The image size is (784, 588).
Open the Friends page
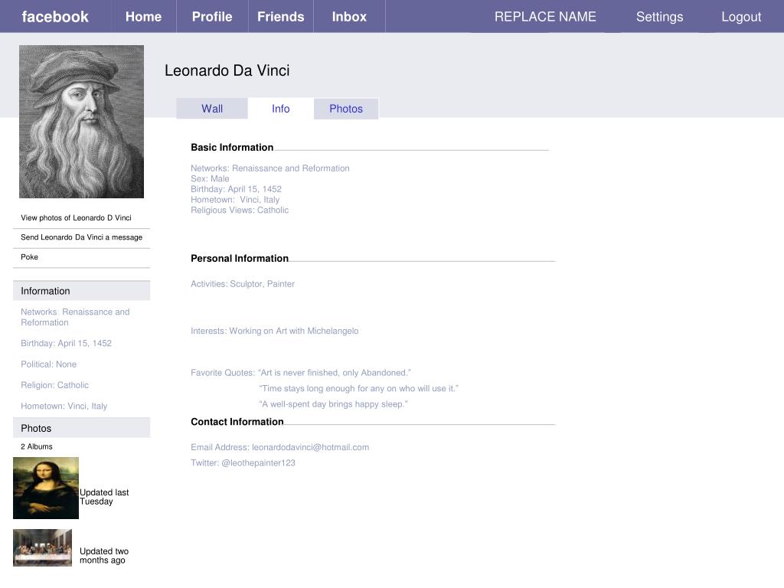pos(280,17)
